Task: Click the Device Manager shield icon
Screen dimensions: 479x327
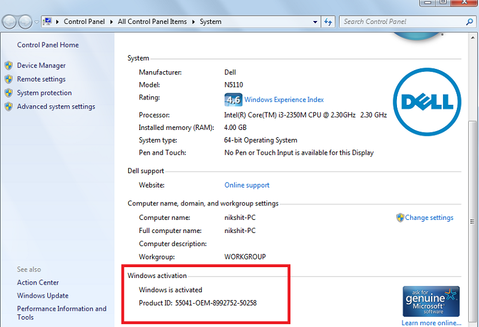Action: click(8, 65)
